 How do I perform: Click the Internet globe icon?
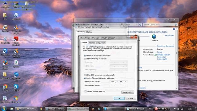154,37
